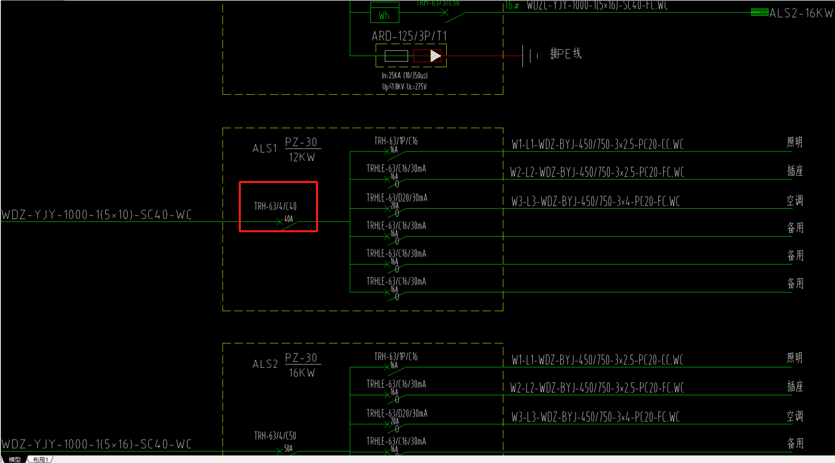Screen dimensions: 835x463
Task: Click the 50A rating under TRH-63/4/C50
Action: pos(289,449)
